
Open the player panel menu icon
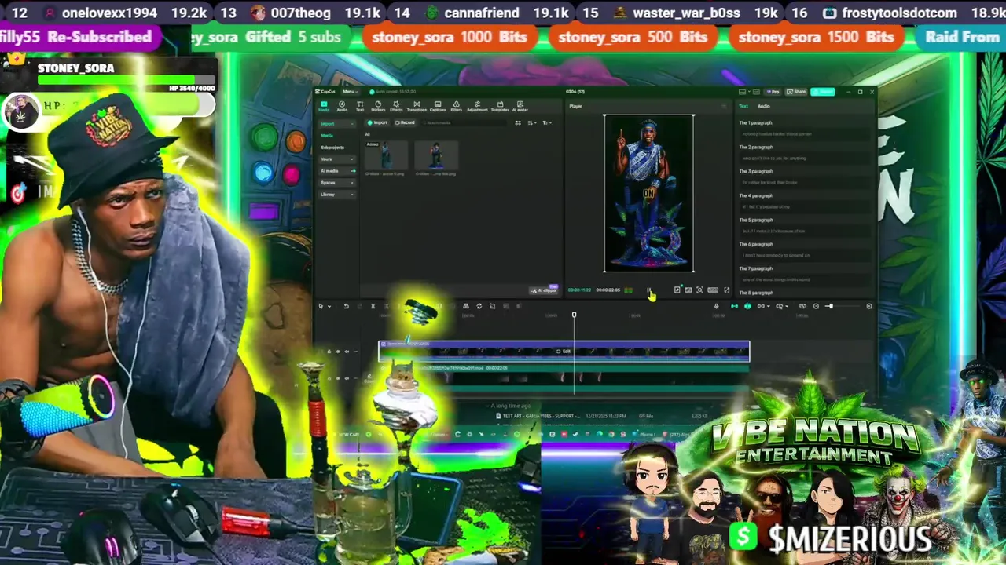(724, 106)
